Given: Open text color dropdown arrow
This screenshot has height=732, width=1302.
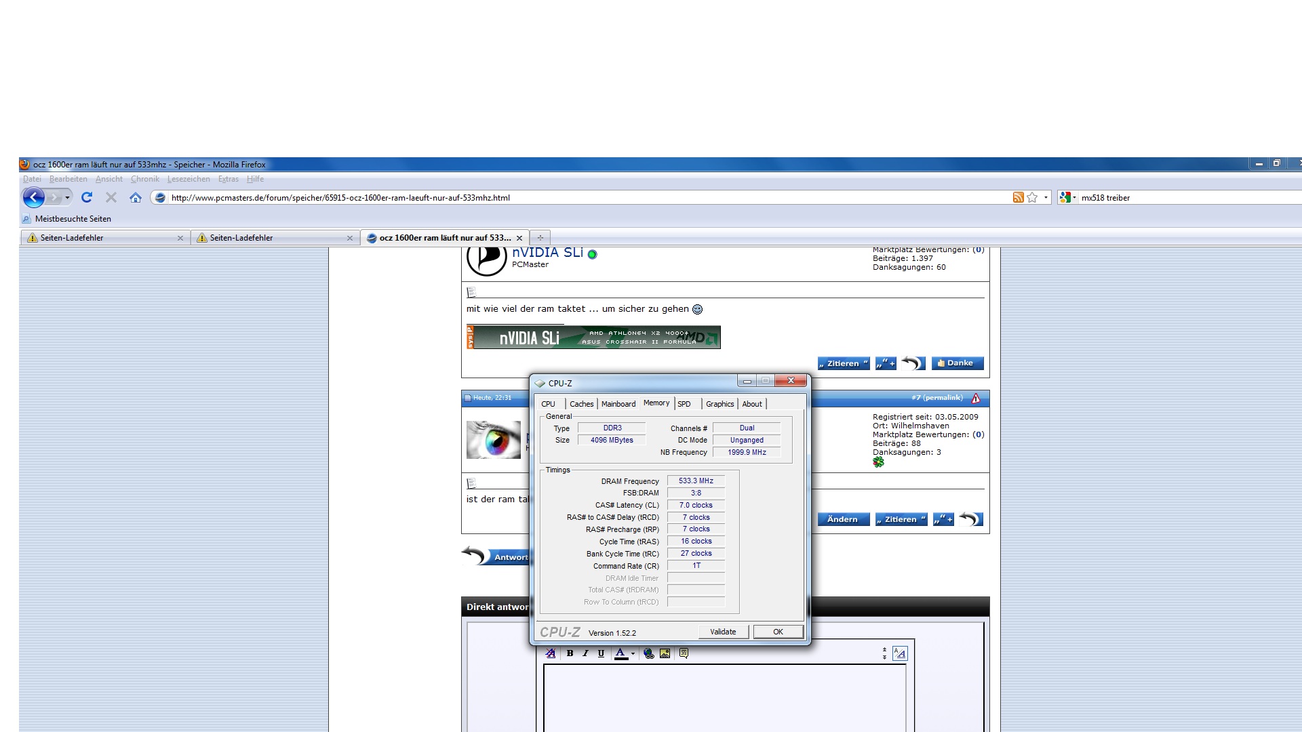Looking at the screenshot, I should coord(633,654).
